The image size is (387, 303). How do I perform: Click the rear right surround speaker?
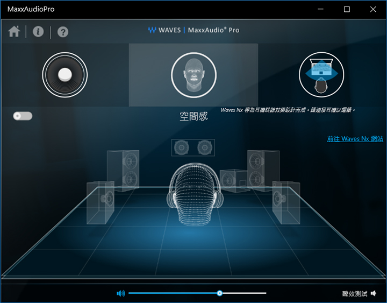[x=286, y=202]
